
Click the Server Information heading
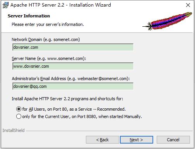29,16
